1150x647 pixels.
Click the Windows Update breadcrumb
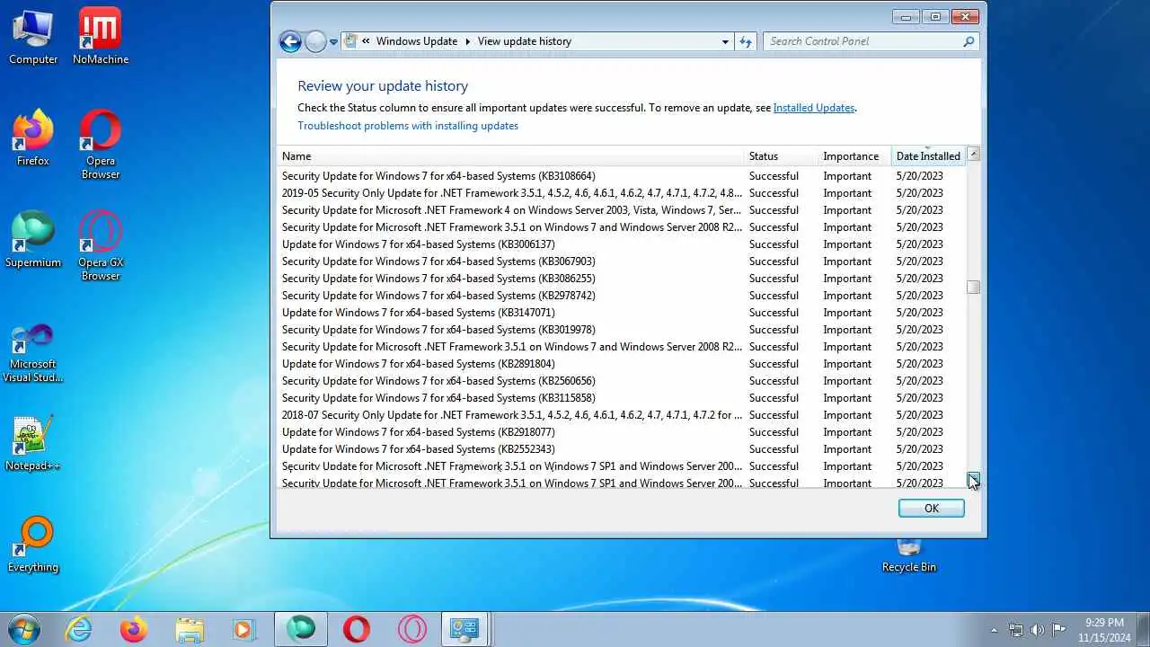[417, 41]
